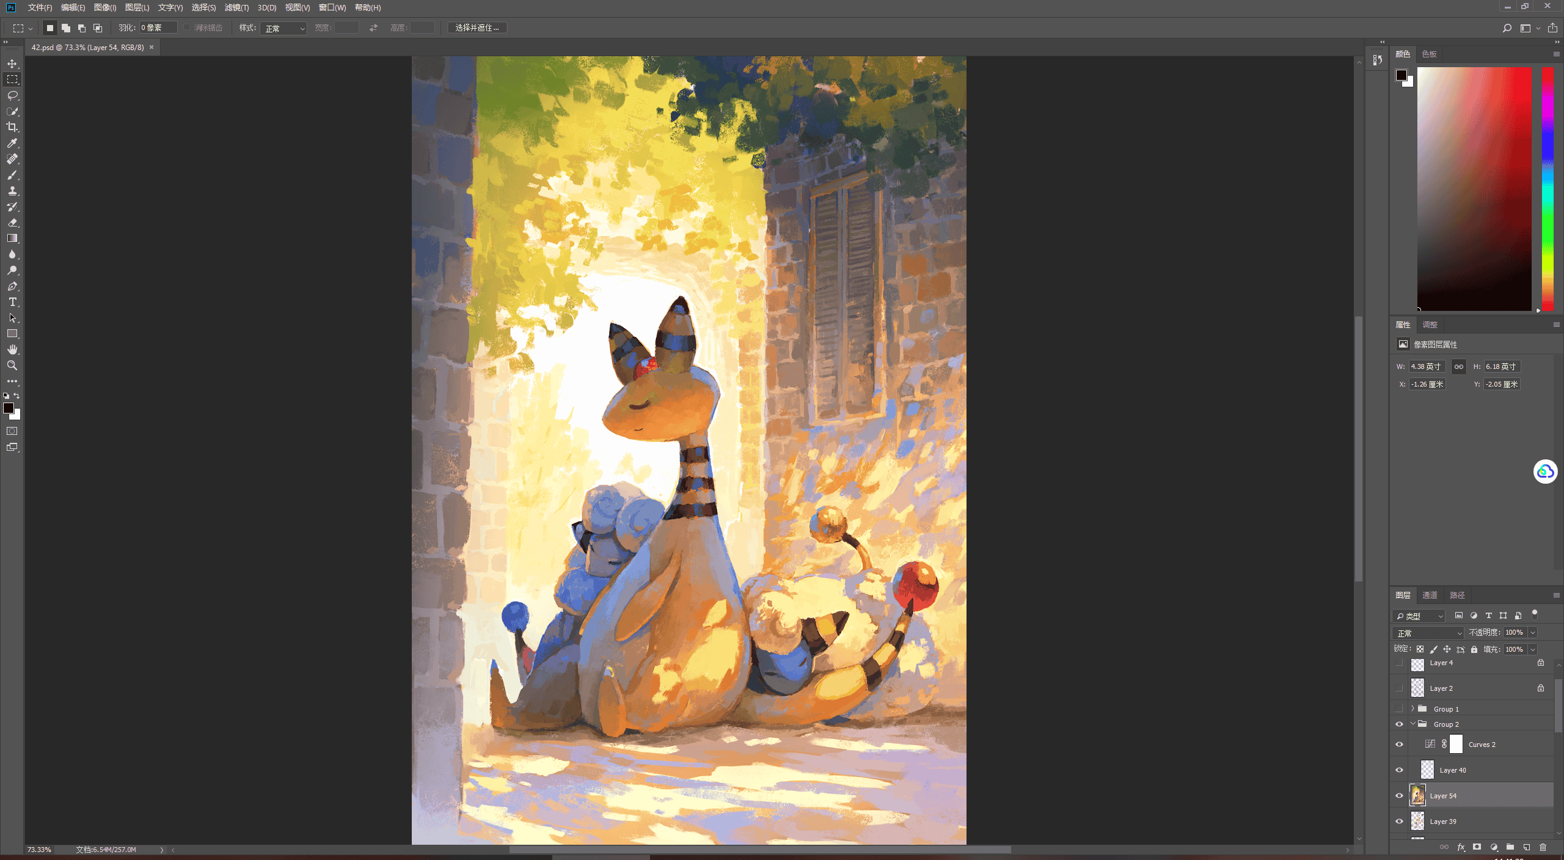Click the hue spectrum slider bar

pyautogui.click(x=1548, y=189)
